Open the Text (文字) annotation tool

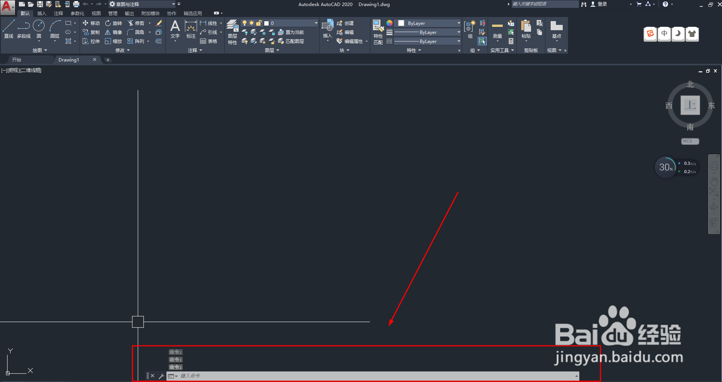(175, 29)
